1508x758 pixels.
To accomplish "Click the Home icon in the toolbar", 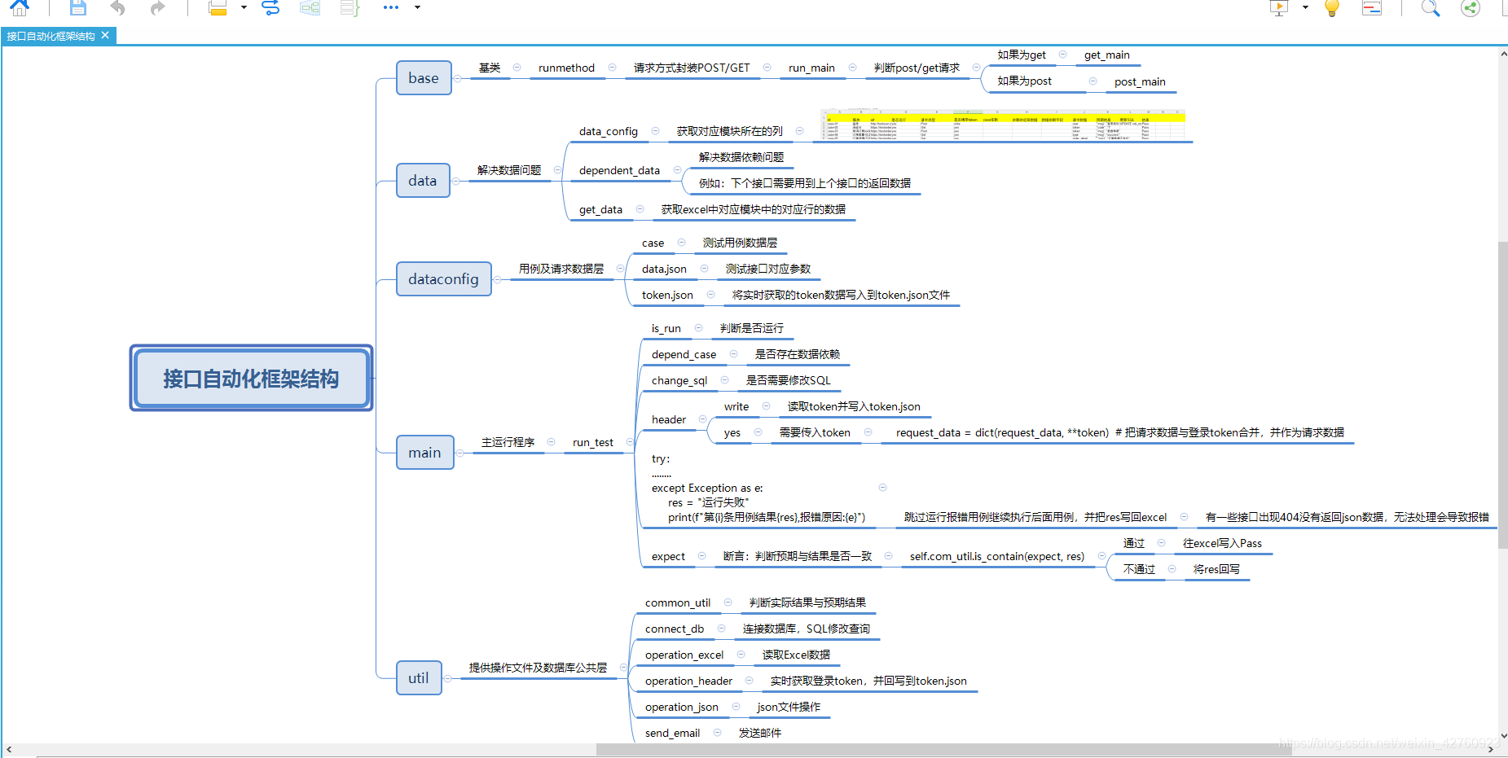I will tap(20, 8).
